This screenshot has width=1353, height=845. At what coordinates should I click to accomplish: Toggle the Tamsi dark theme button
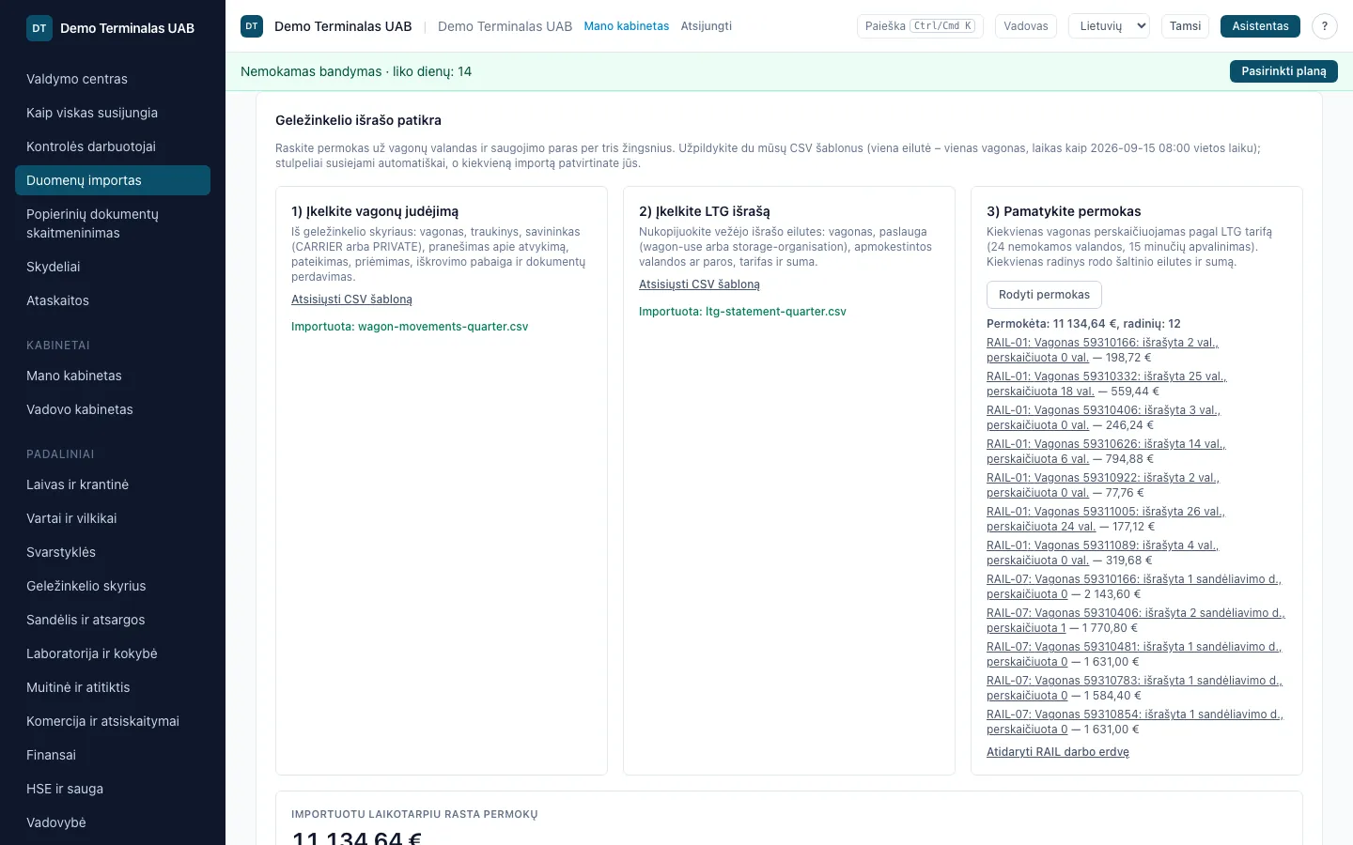(1186, 26)
